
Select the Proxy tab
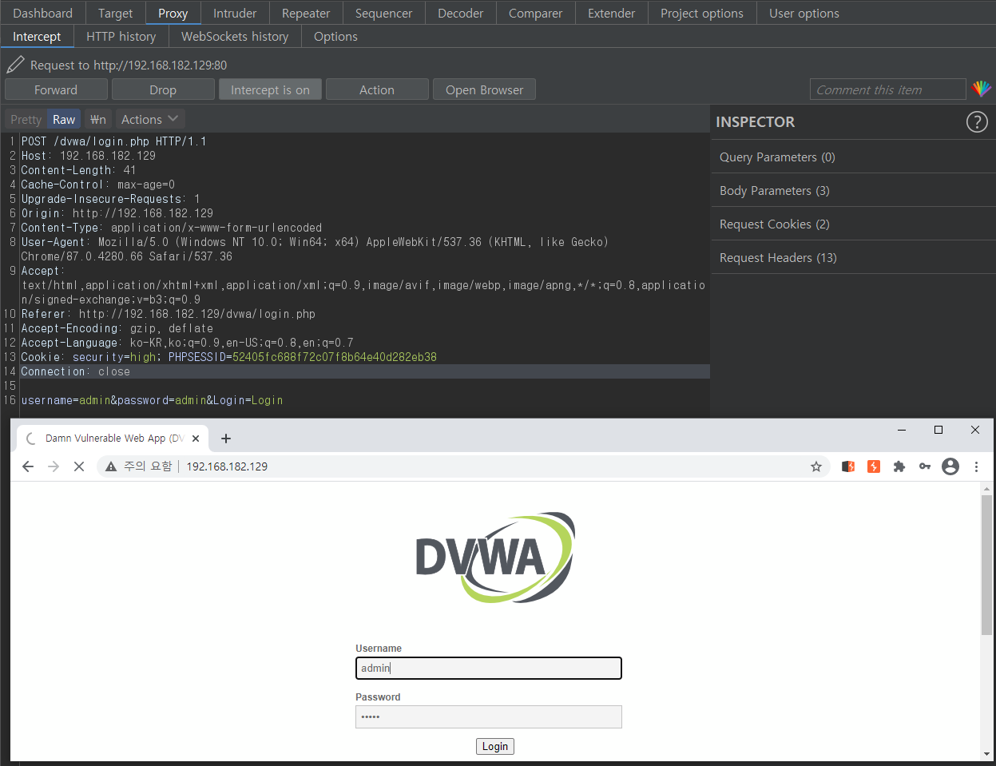173,13
